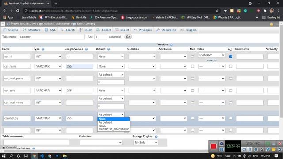Open Windows taskbar search

pyautogui.click(x=11, y=156)
